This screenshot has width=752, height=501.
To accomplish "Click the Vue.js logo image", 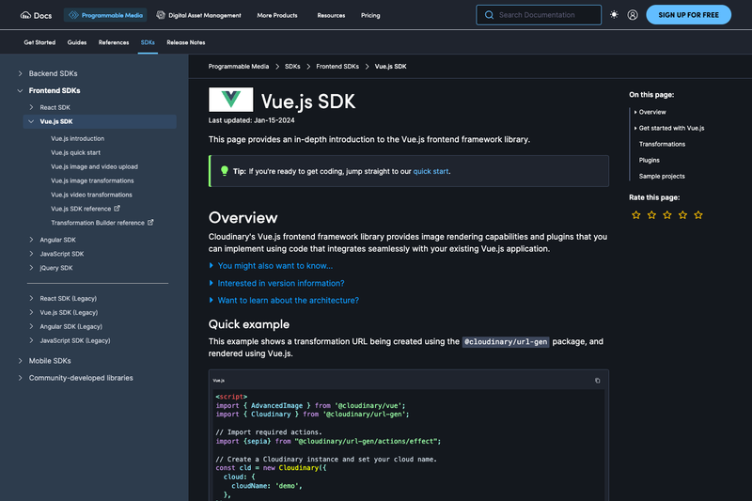I will [230, 100].
